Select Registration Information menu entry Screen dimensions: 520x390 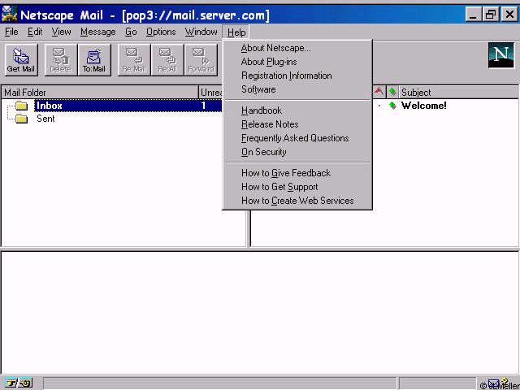coord(297,76)
